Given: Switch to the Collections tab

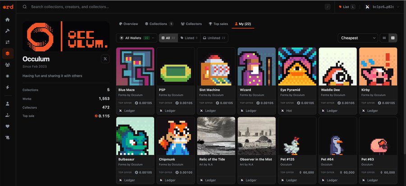Looking at the screenshot, I should [159, 24].
